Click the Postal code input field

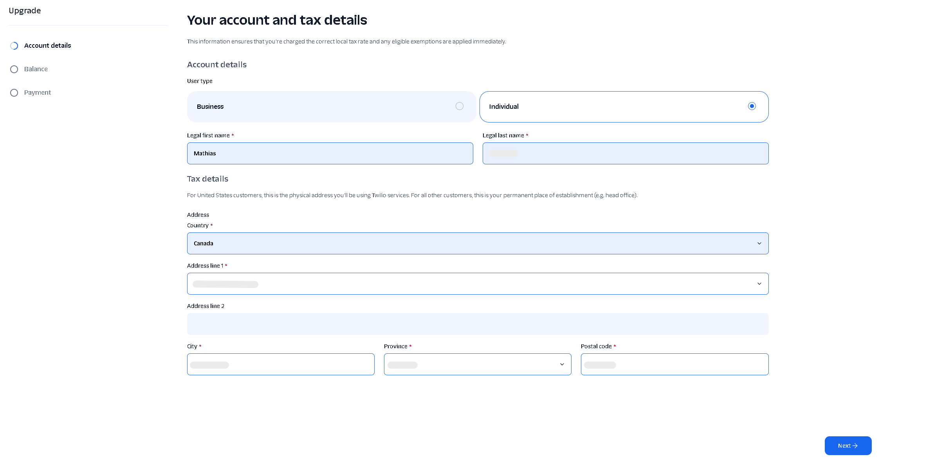674,364
